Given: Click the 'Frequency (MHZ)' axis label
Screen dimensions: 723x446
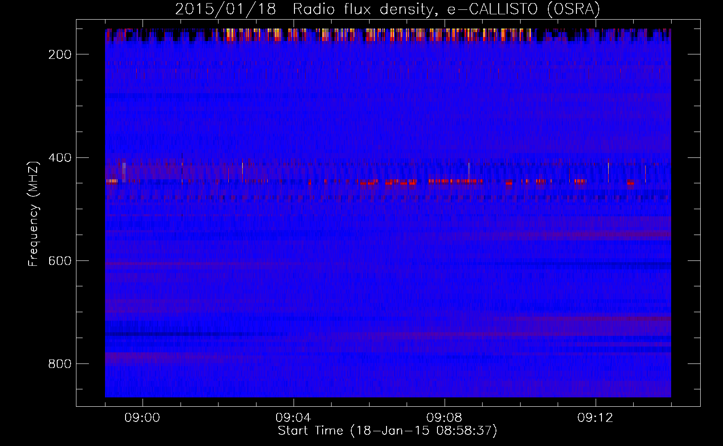Looking at the screenshot, I should 34,214.
